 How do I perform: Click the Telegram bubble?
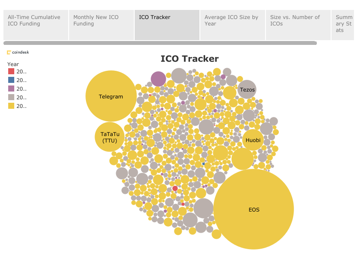(111, 96)
